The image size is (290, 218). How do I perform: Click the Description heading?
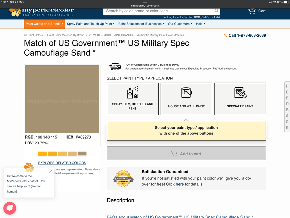(121, 200)
